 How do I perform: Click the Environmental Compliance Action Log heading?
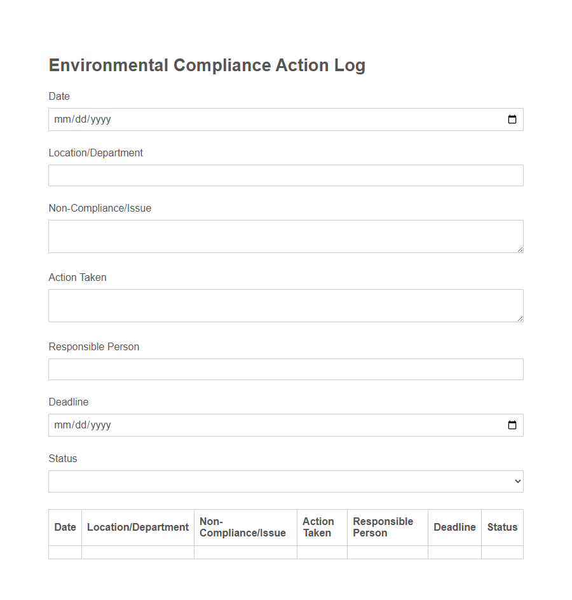tap(207, 65)
